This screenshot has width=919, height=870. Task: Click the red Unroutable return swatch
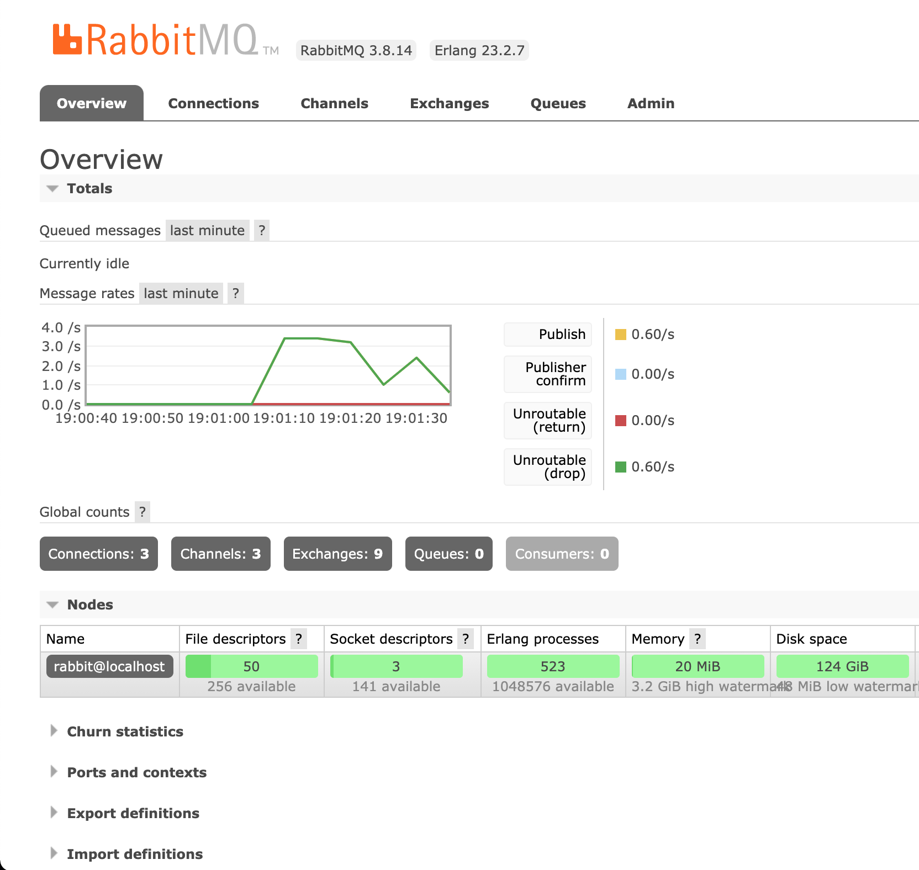click(621, 421)
